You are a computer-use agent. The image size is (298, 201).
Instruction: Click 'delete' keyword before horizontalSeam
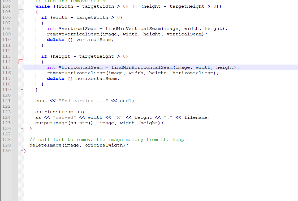click(x=56, y=79)
